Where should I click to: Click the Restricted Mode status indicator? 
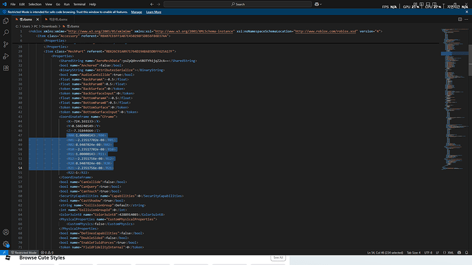[24, 253]
